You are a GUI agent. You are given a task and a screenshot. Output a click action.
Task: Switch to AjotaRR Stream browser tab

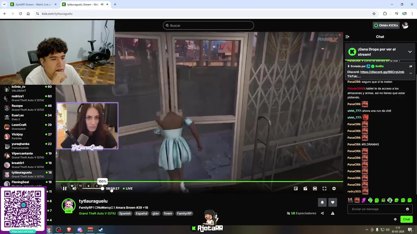(33, 5)
